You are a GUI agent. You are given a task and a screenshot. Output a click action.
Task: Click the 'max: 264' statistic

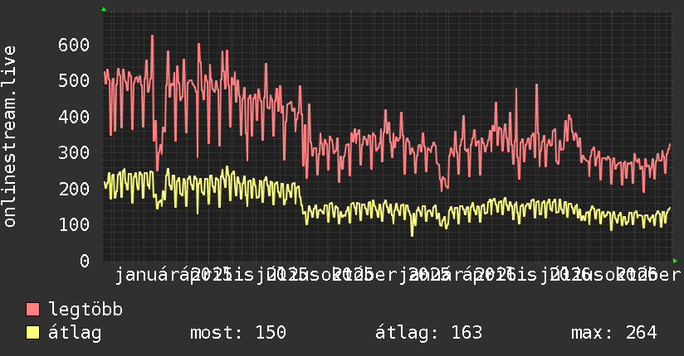[x=614, y=333]
